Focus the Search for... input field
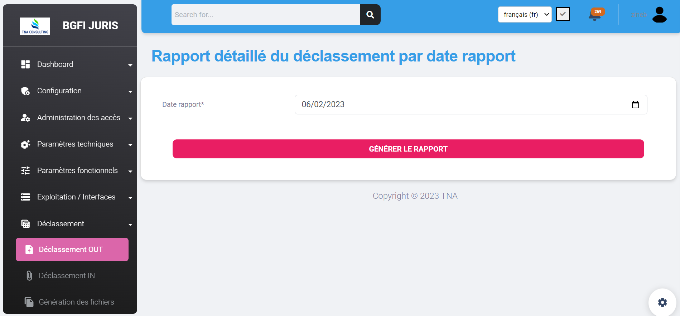The height and width of the screenshot is (316, 680). 265,15
